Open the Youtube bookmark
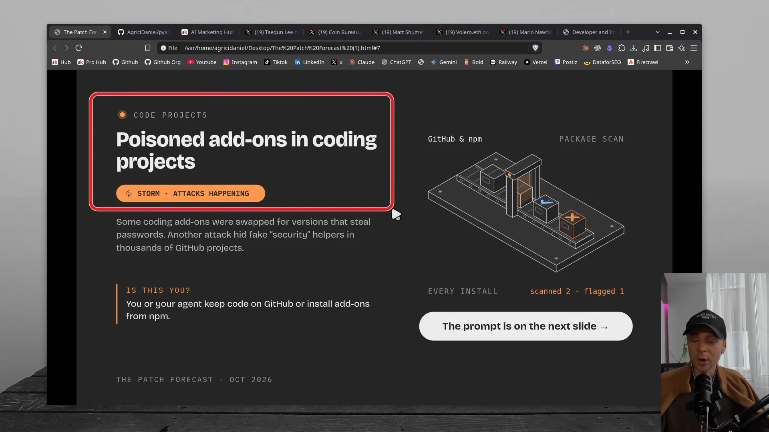 click(x=202, y=62)
